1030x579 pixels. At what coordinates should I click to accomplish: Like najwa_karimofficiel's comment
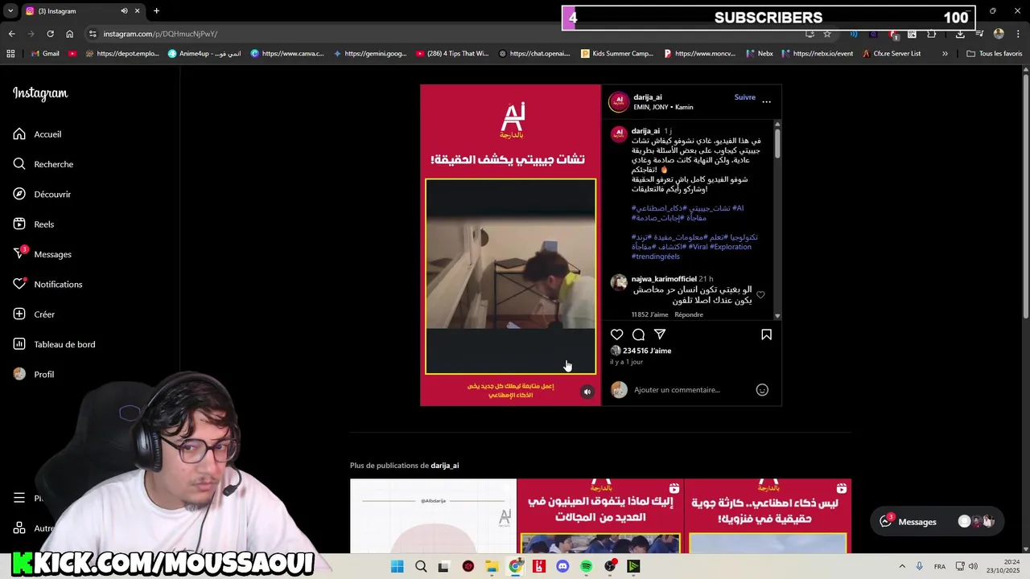(x=760, y=295)
